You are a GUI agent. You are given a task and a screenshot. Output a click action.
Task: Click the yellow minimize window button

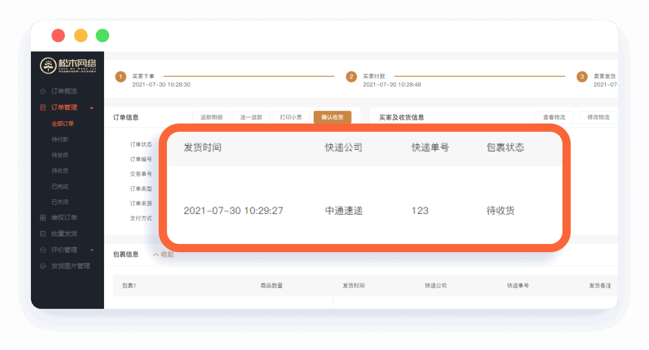tap(81, 36)
